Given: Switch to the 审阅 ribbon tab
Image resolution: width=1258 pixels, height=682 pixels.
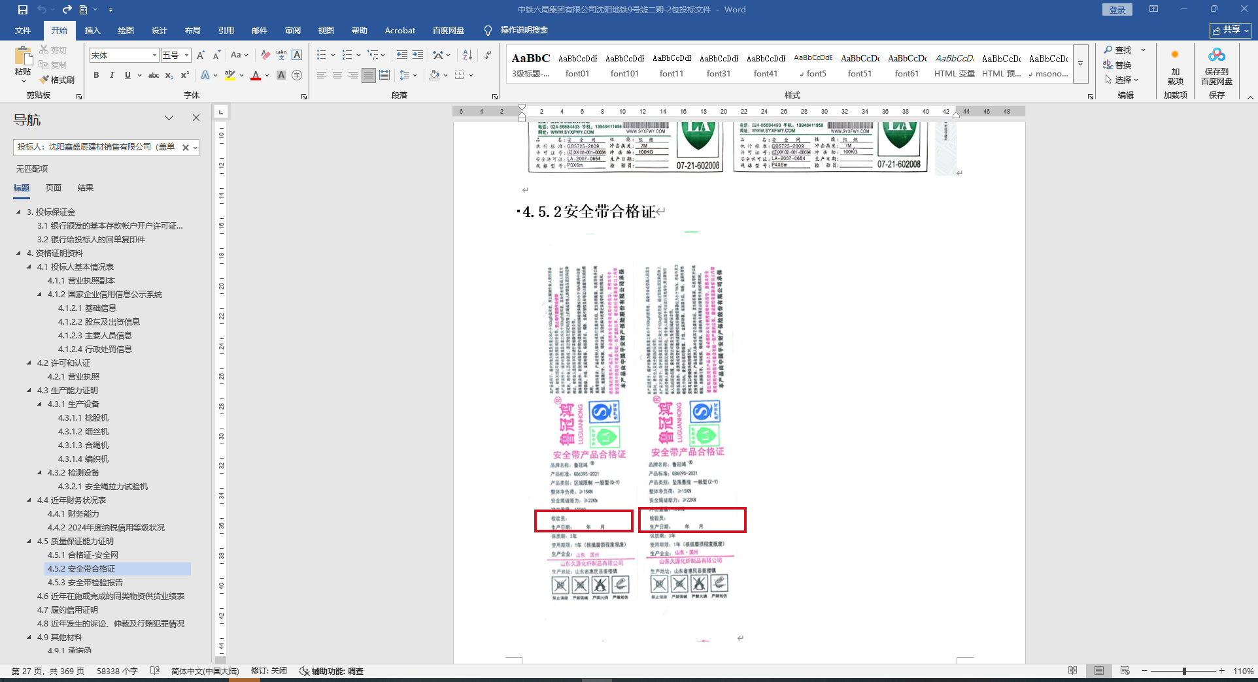Looking at the screenshot, I should [292, 30].
